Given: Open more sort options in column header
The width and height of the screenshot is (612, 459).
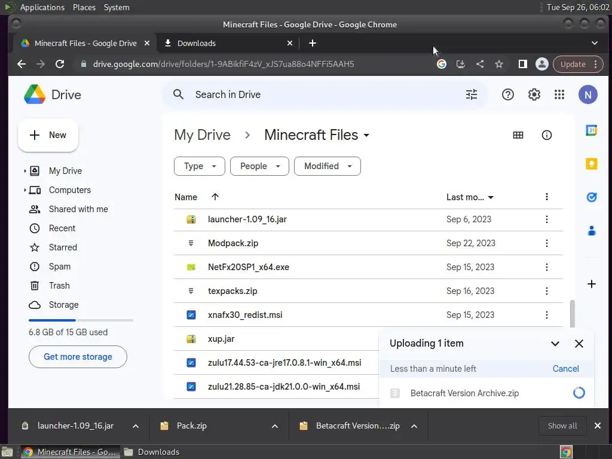Looking at the screenshot, I should point(546,197).
